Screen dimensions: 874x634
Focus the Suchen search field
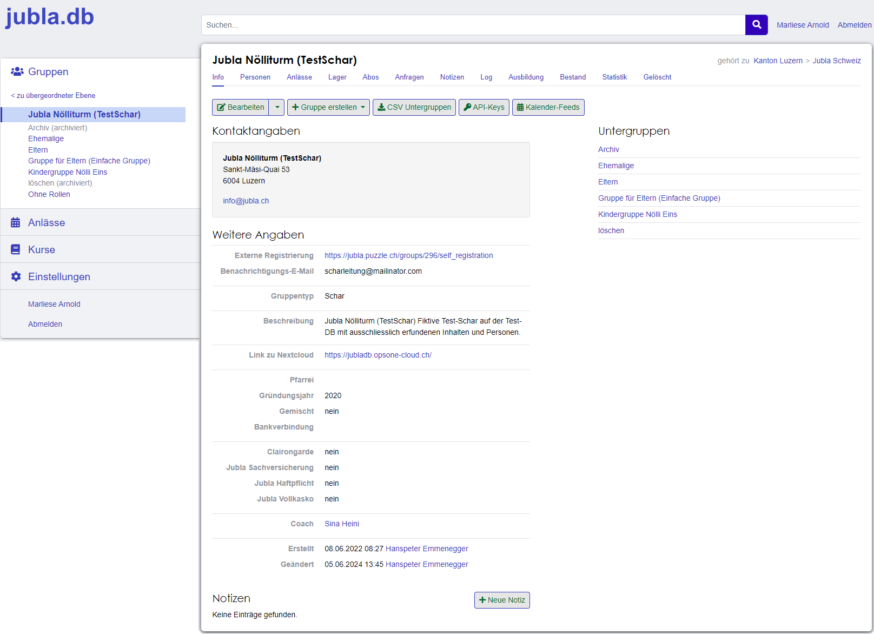click(x=473, y=25)
